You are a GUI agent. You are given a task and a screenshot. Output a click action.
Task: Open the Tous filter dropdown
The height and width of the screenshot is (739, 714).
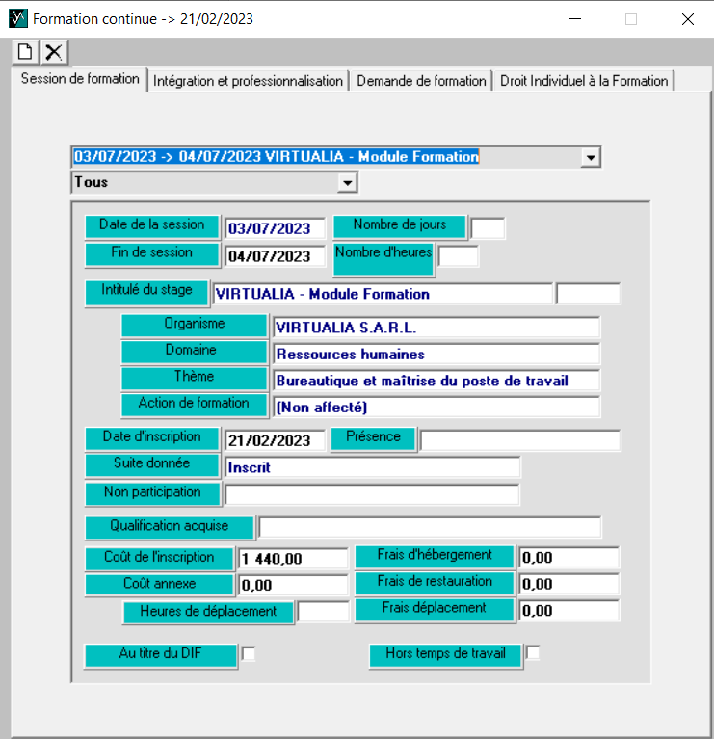347,182
